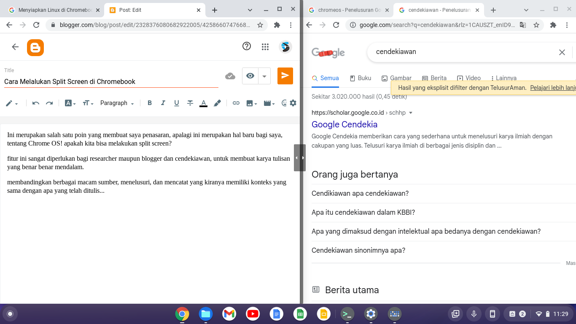Open Gmail from the shelf
Image resolution: width=576 pixels, height=324 pixels.
229,314
